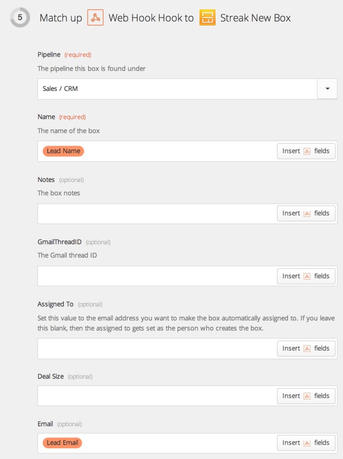Click the 'The Gmail thread ID' description
This screenshot has width=343, height=459.
point(67,255)
